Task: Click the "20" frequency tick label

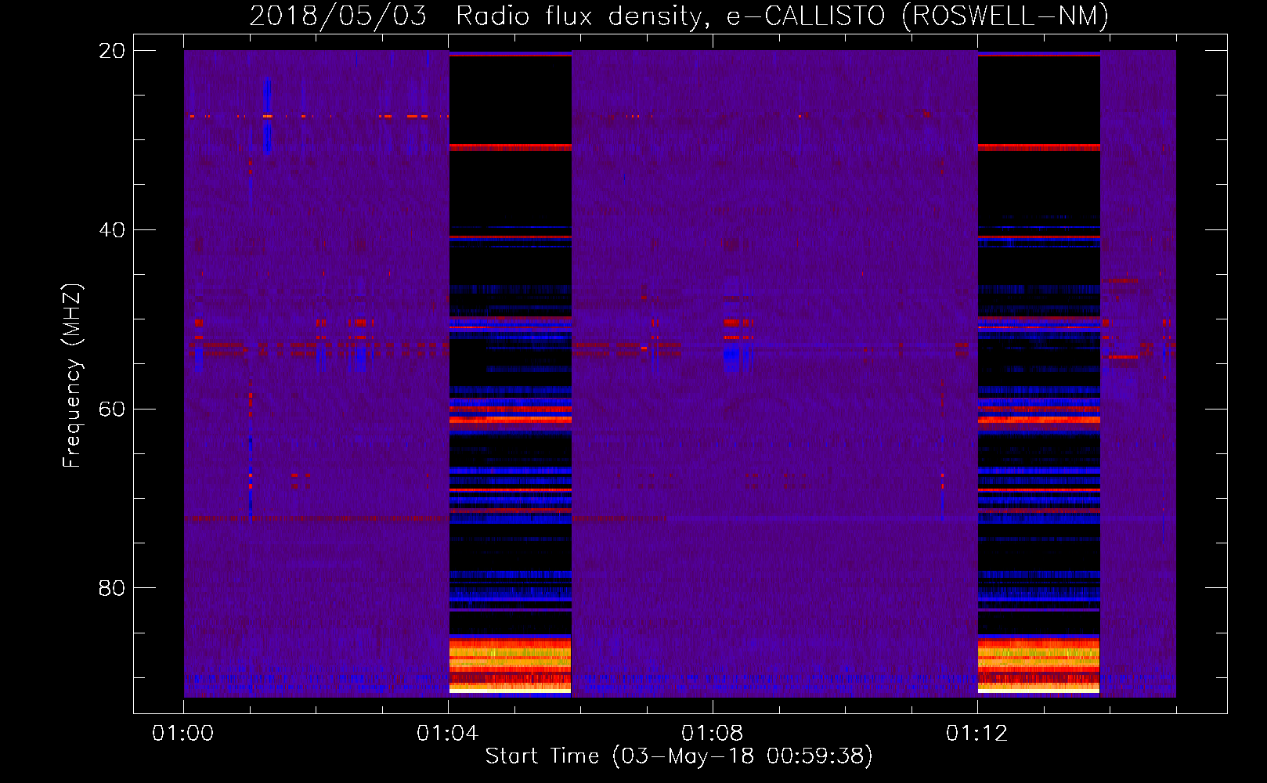Action: (x=112, y=51)
